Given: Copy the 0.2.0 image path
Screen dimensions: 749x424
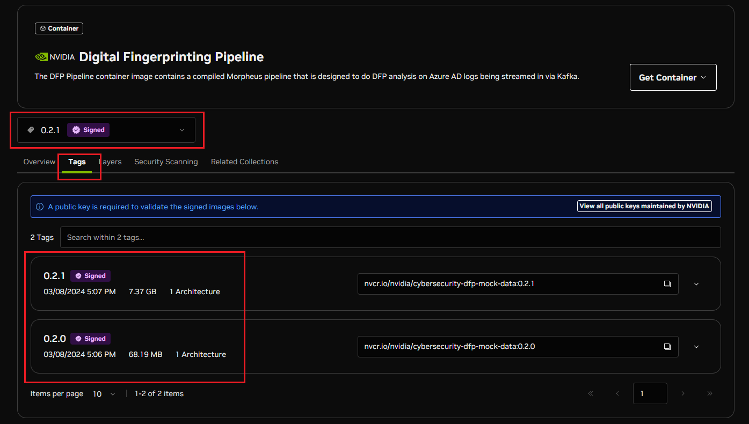Looking at the screenshot, I should click(667, 347).
